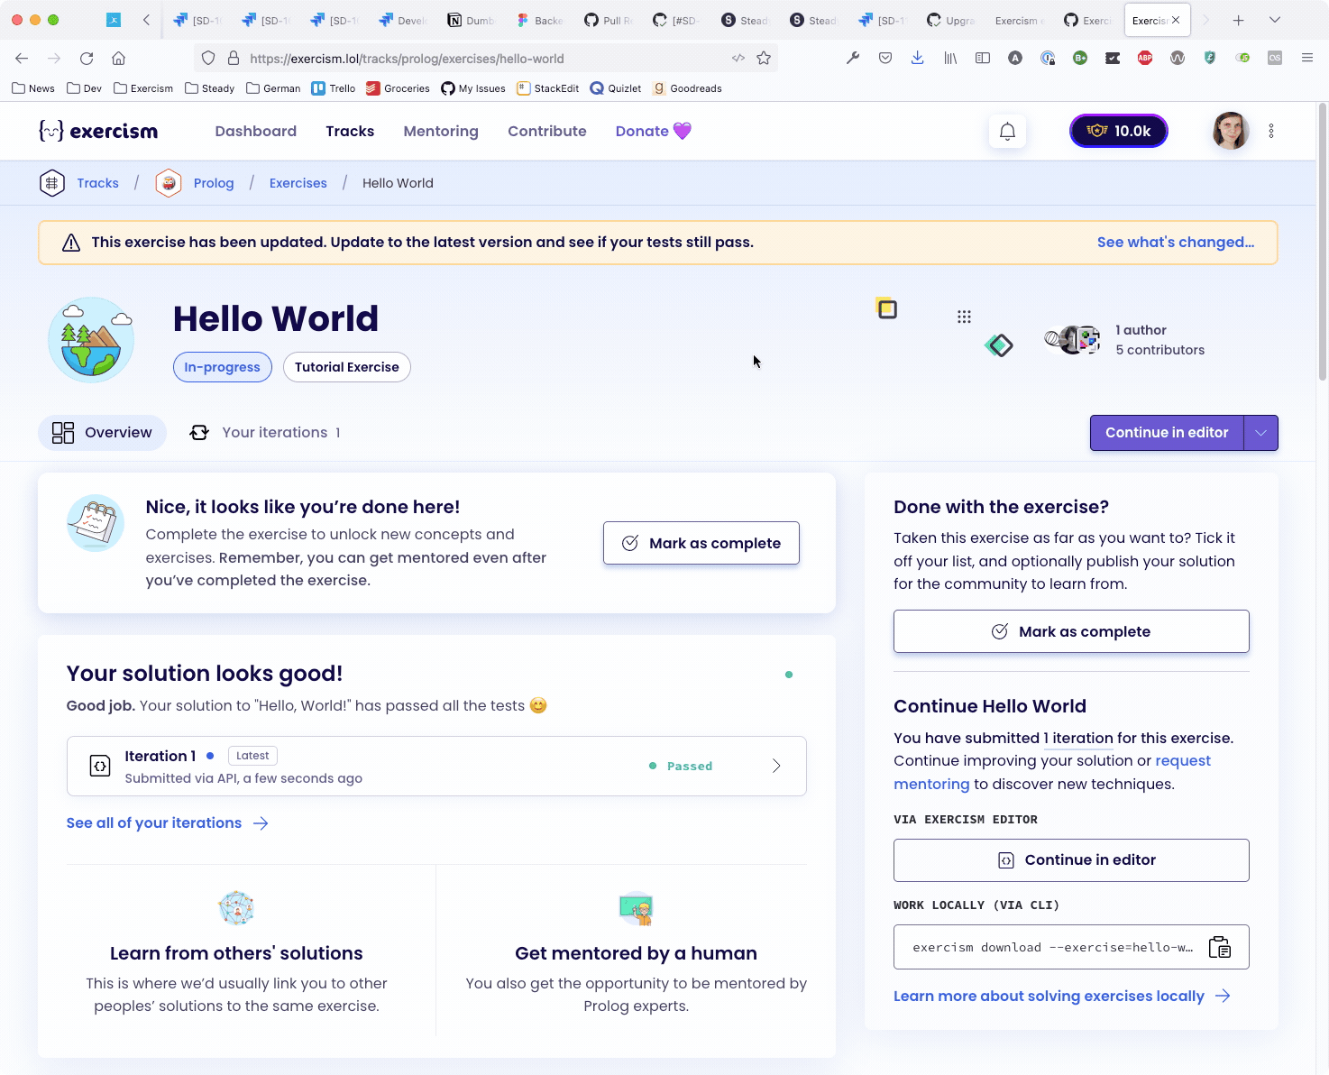Go to Exercises in the breadcrumb
The width and height of the screenshot is (1329, 1075).
click(x=298, y=183)
